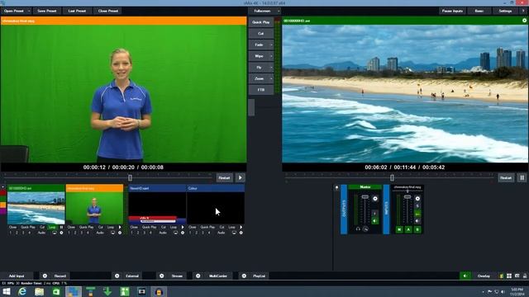The image size is (529, 297).
Task: Toggle A bus button on chromakey channel
Action: click(408, 229)
